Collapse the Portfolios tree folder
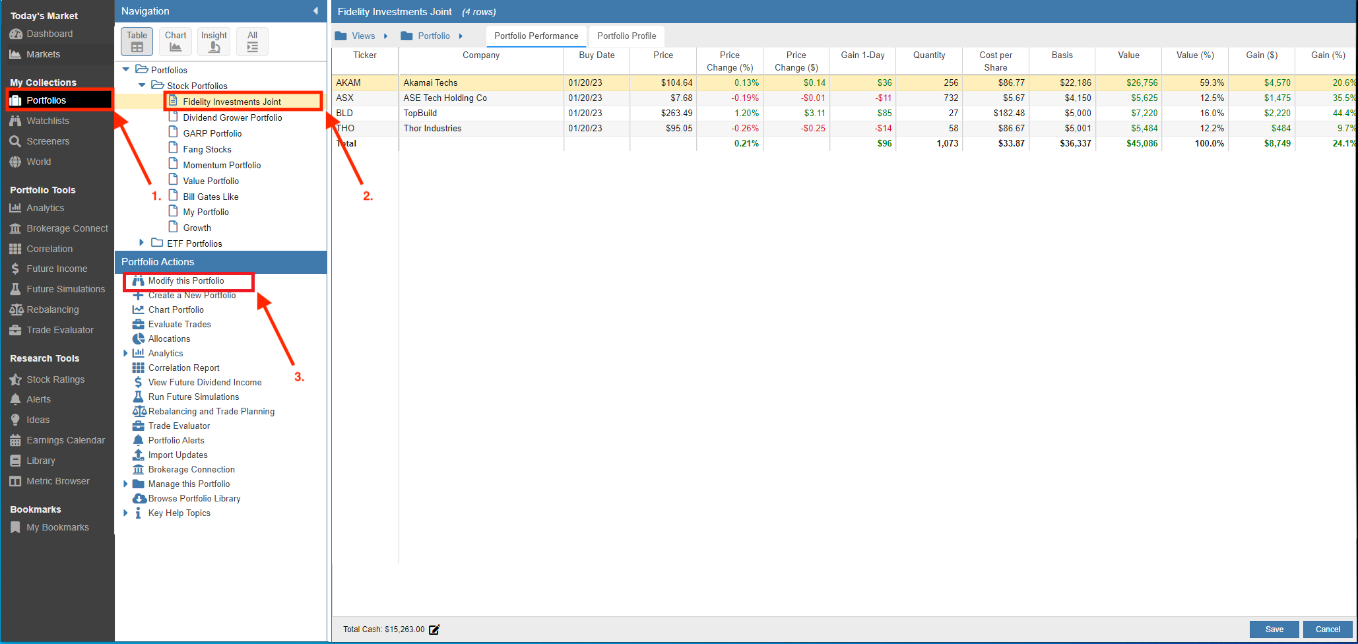This screenshot has width=1358, height=644. tap(126, 69)
